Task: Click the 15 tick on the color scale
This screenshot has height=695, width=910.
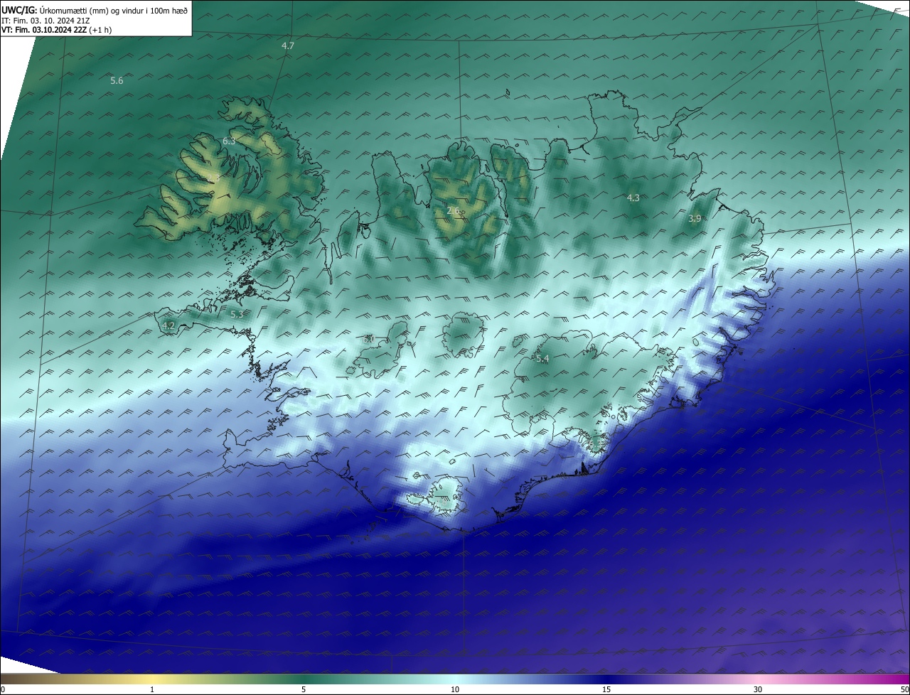Action: point(606,689)
